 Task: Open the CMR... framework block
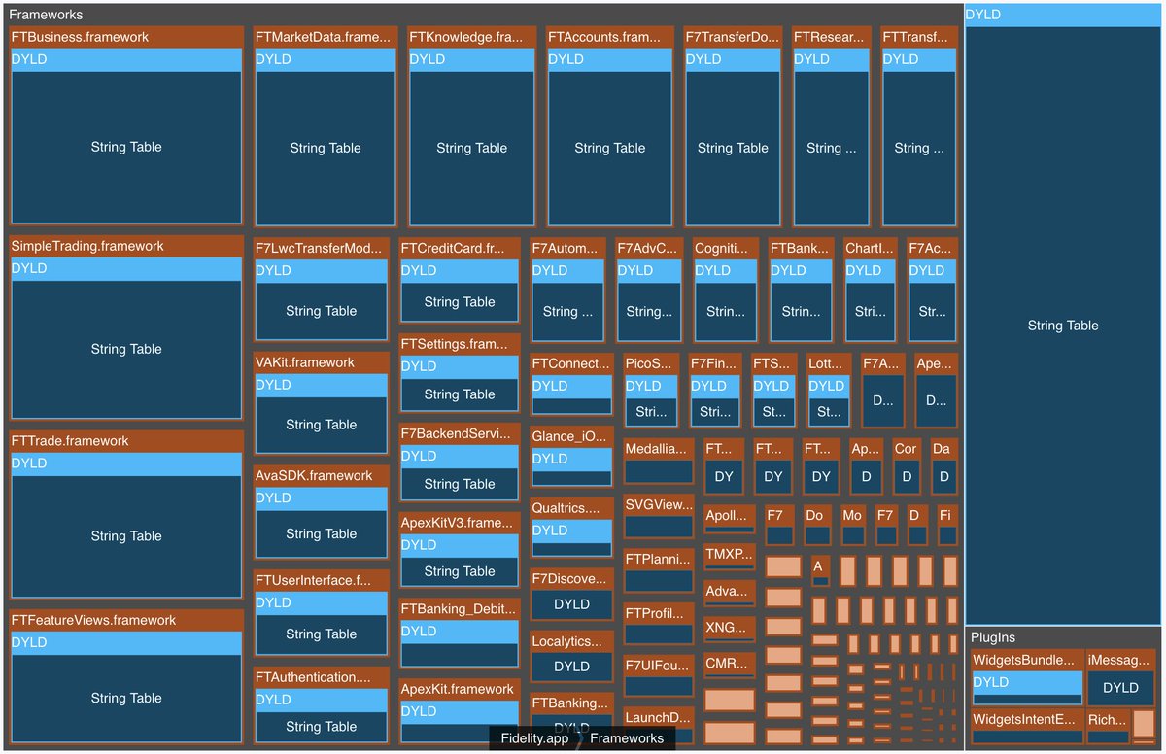pos(730,666)
